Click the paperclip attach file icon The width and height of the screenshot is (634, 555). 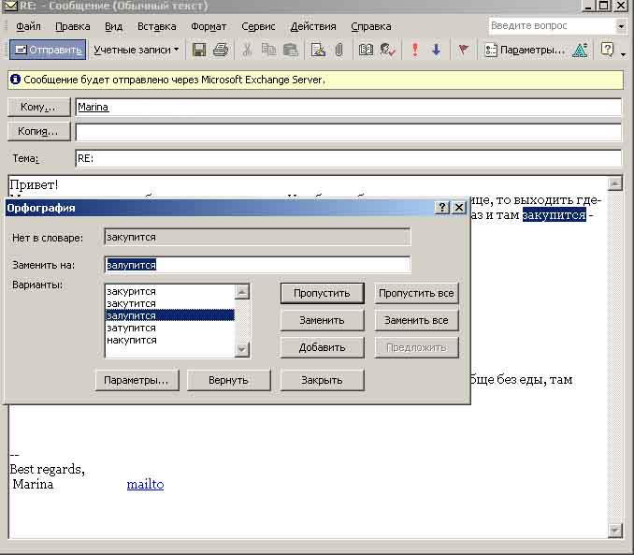[339, 50]
